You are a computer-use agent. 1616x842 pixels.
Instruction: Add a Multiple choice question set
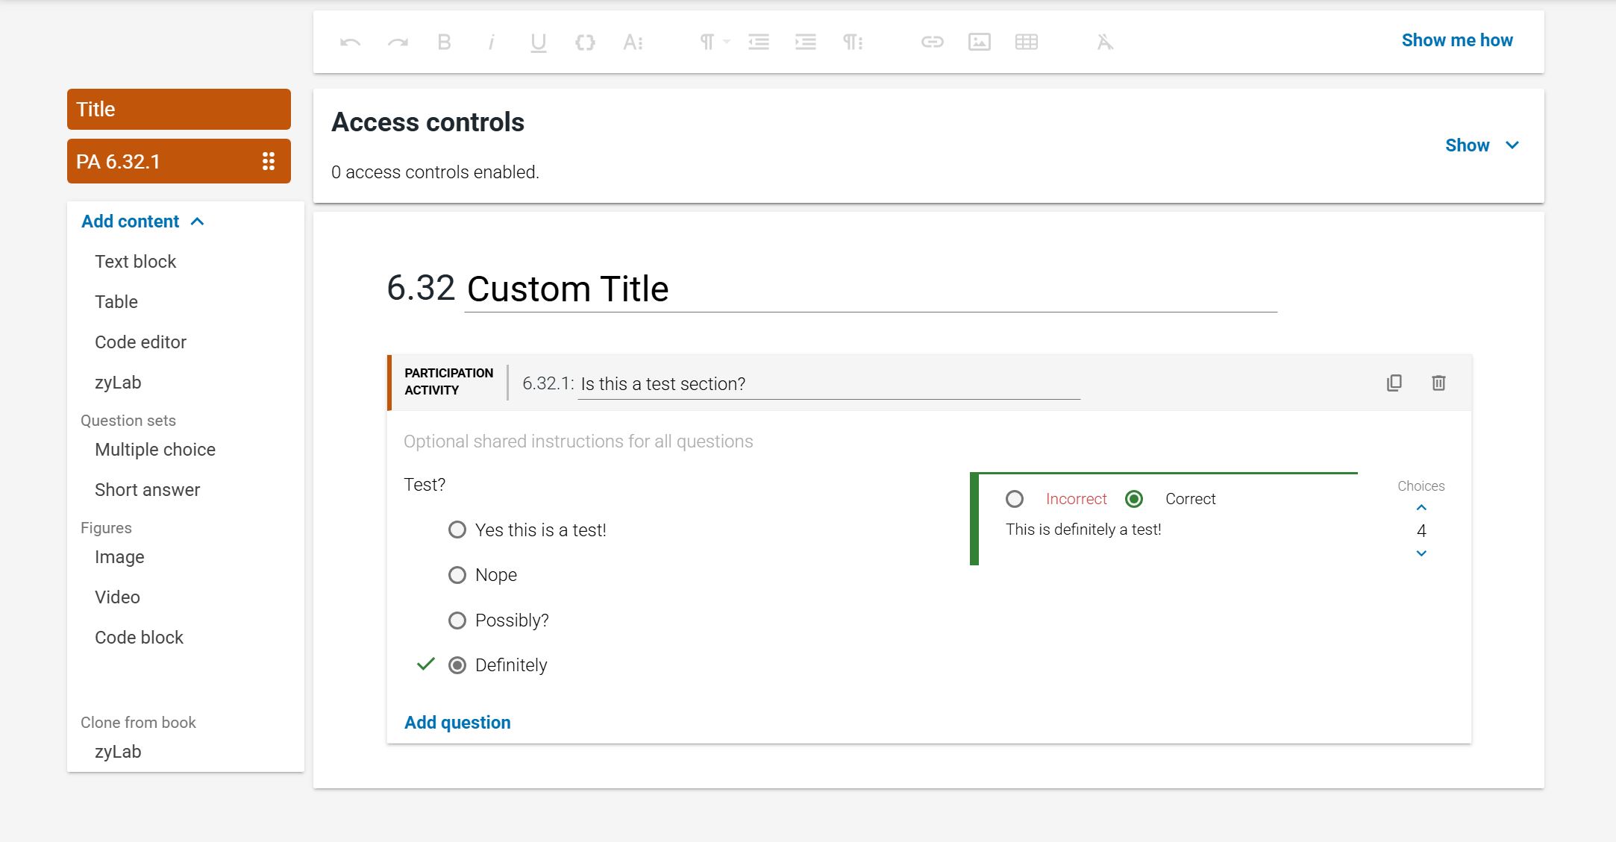point(155,450)
